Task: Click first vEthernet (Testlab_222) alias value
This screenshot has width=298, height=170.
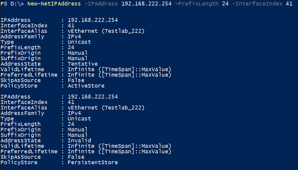Action: click(x=106, y=31)
